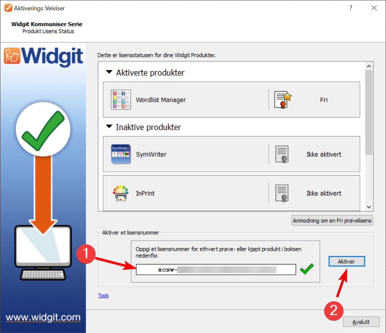Click SymWriter's grey license certificate icon

(x=282, y=154)
